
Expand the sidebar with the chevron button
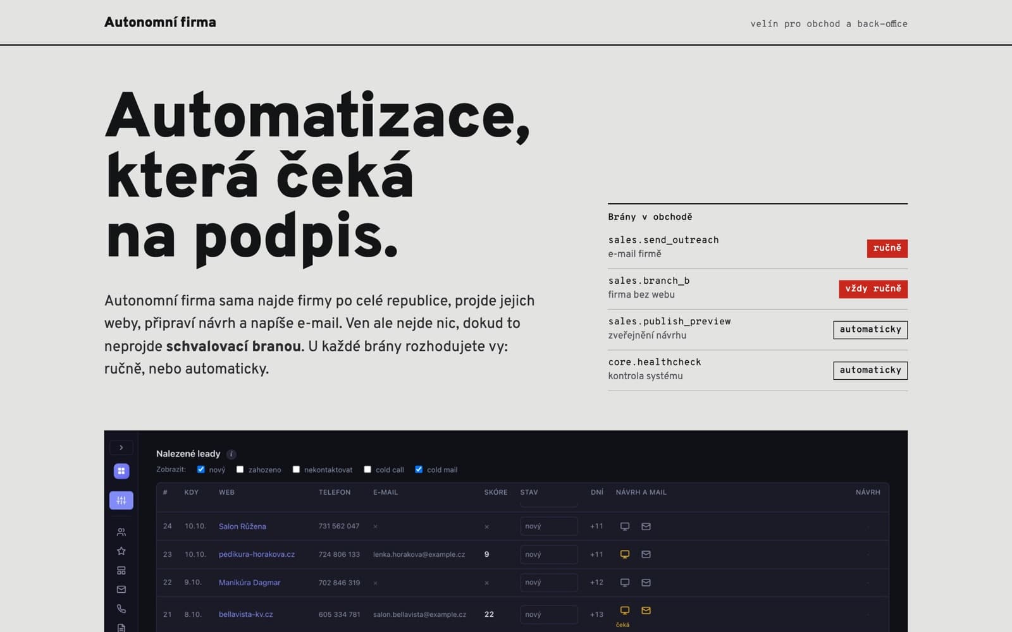pyautogui.click(x=121, y=447)
